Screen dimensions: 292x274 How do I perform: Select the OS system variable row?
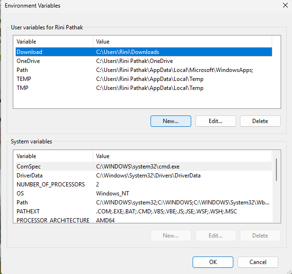[x=20, y=194]
